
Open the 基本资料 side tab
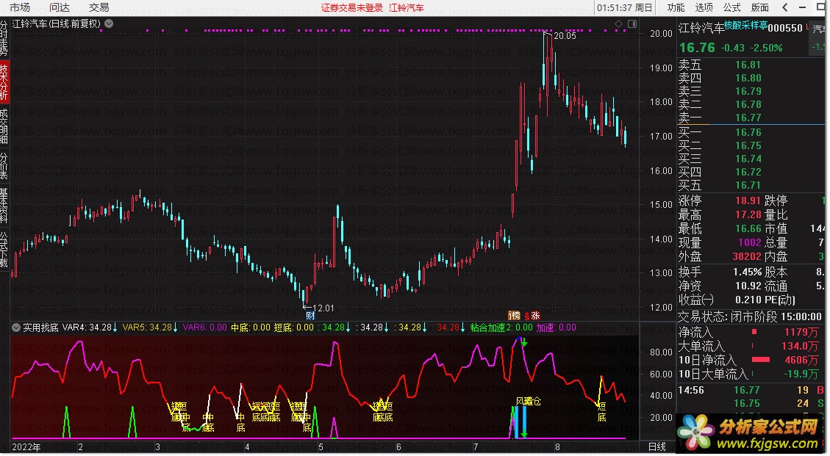tap(4, 205)
